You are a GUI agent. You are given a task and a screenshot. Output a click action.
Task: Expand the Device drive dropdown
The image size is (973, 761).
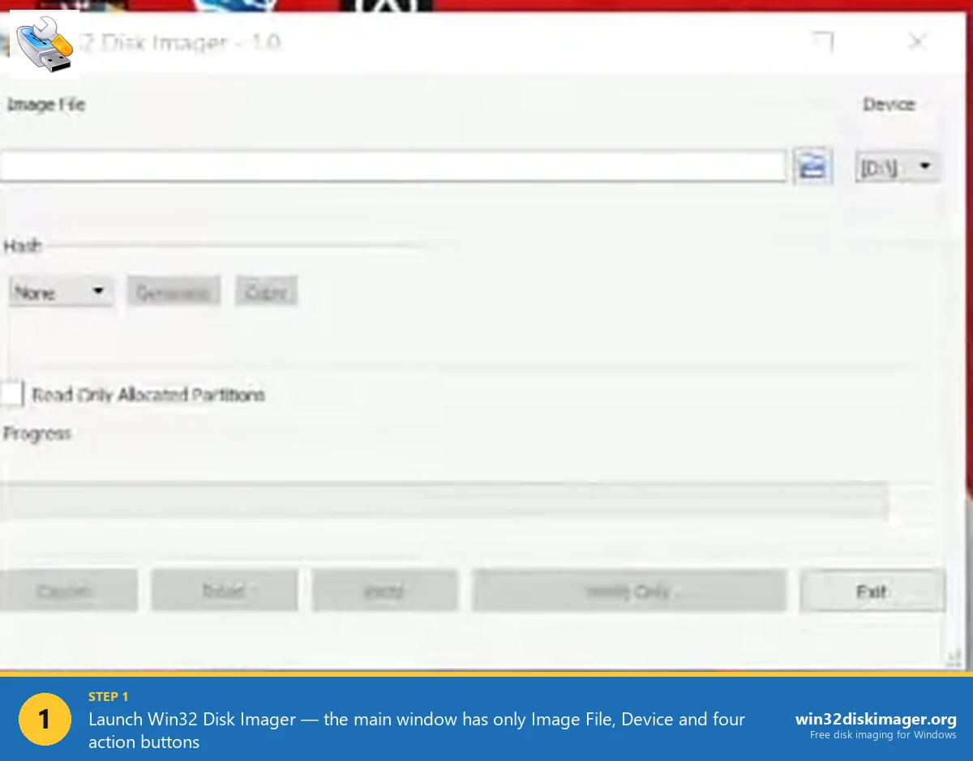tap(897, 167)
